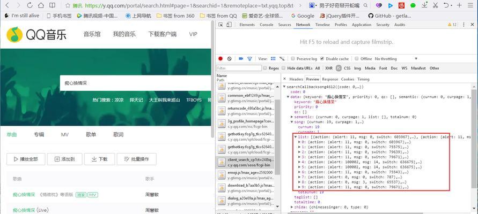Viewport: 478px width, 214px height.
Task: Expand the zhida object node
Action: click(292, 207)
